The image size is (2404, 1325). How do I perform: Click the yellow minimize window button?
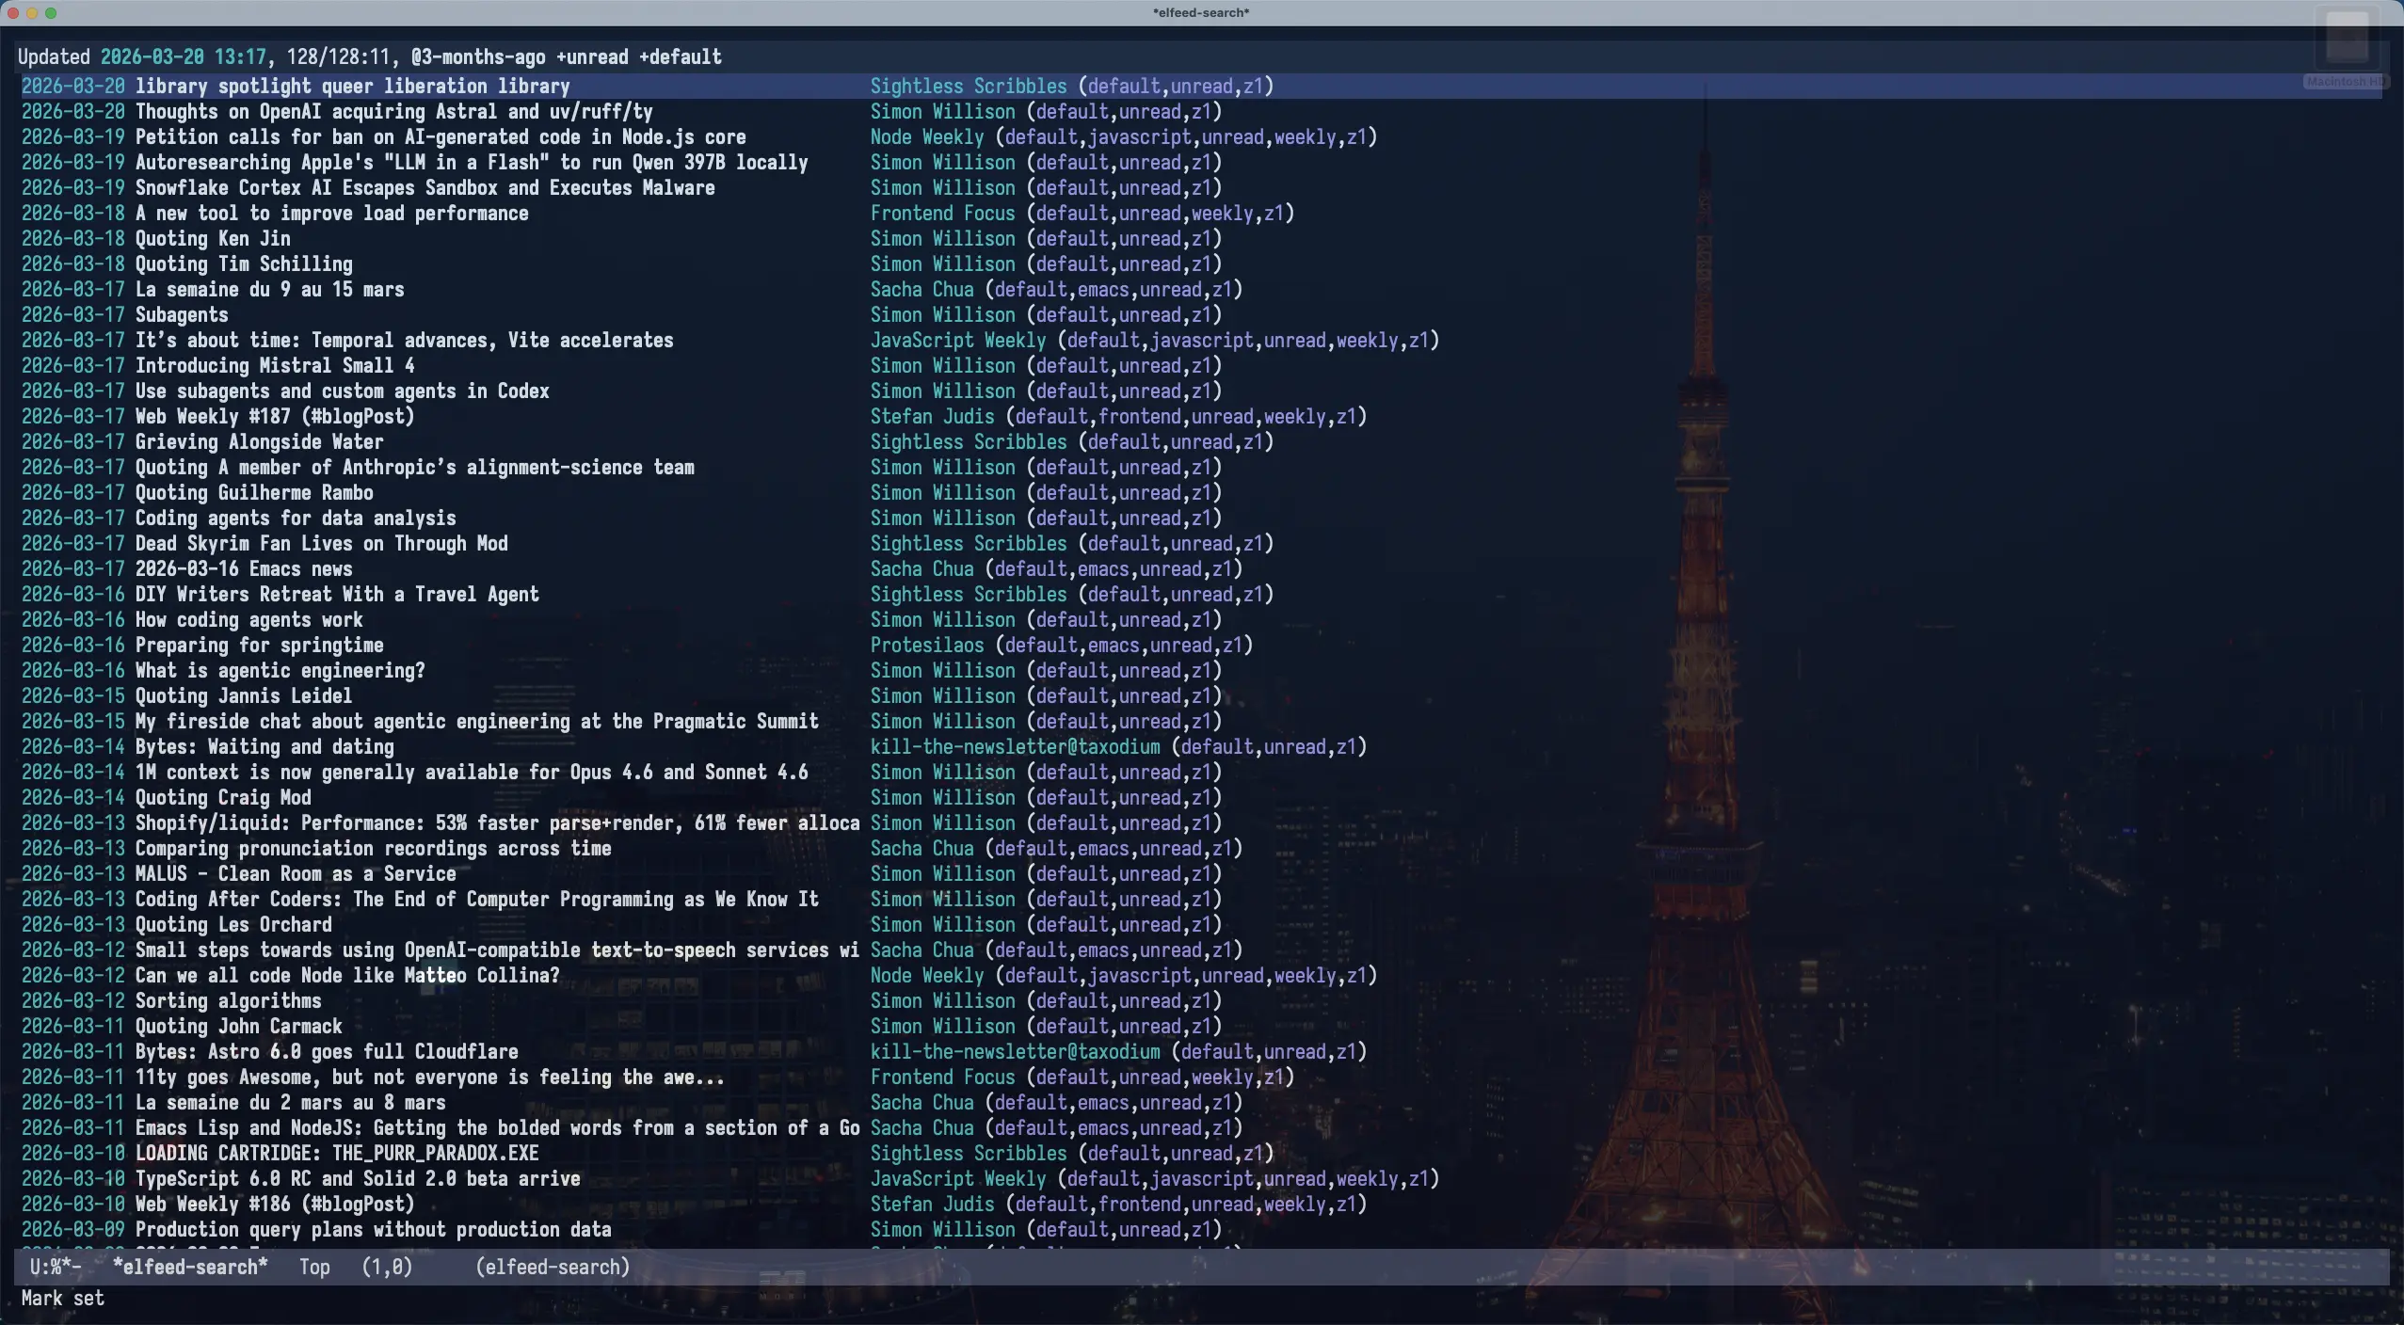pyautogui.click(x=32, y=12)
